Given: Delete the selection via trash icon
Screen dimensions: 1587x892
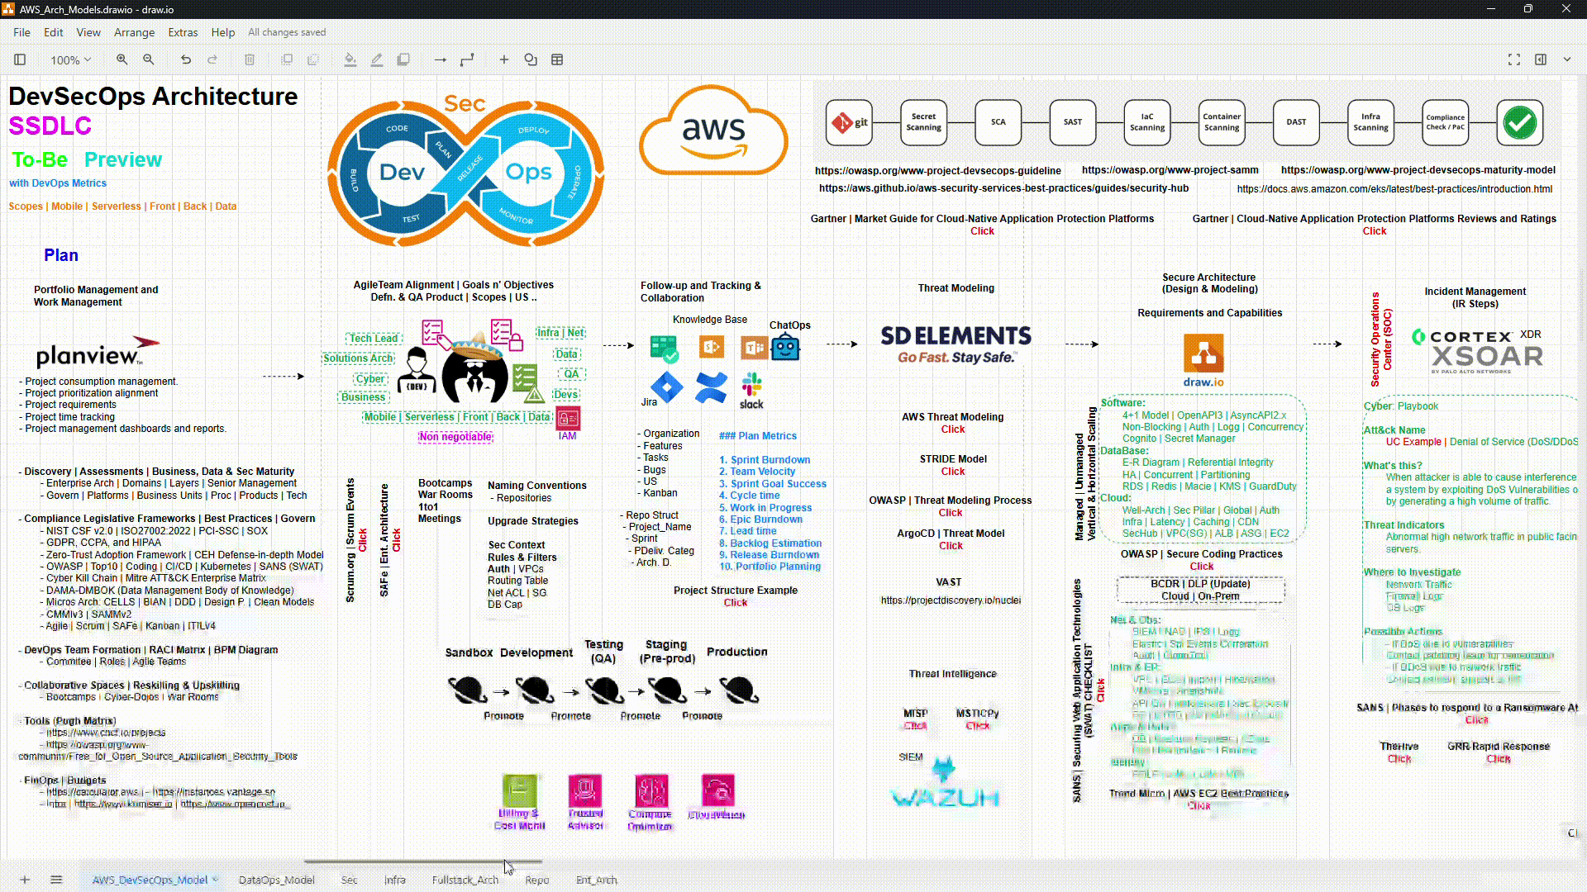Looking at the screenshot, I should click(x=250, y=59).
